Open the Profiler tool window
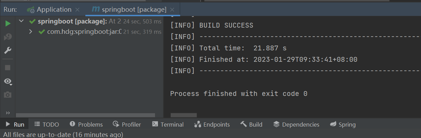 click(x=127, y=125)
